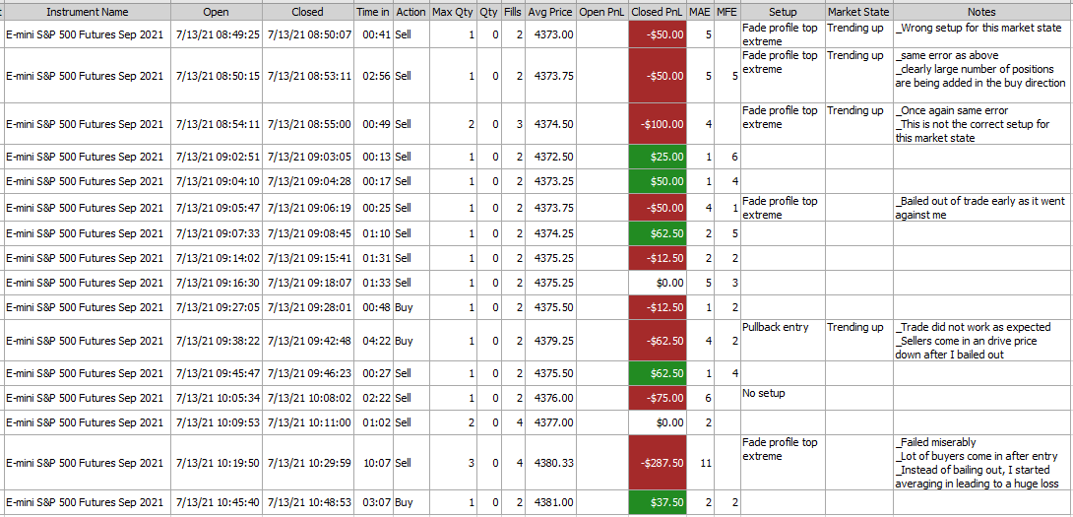The height and width of the screenshot is (517, 1073).
Task: Click the MAE column header
Action: (x=701, y=12)
